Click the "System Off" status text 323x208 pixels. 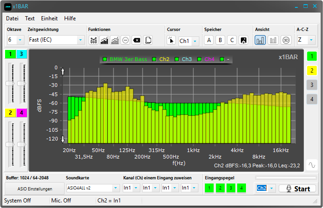[18, 201]
